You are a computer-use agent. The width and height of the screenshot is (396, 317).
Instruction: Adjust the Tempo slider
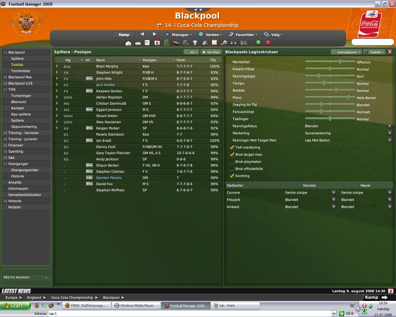pos(324,83)
